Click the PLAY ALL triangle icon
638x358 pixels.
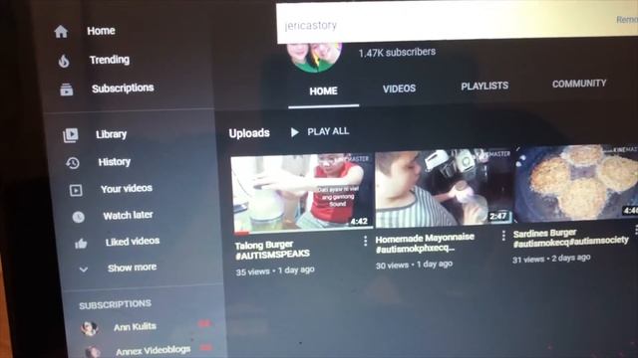click(295, 132)
